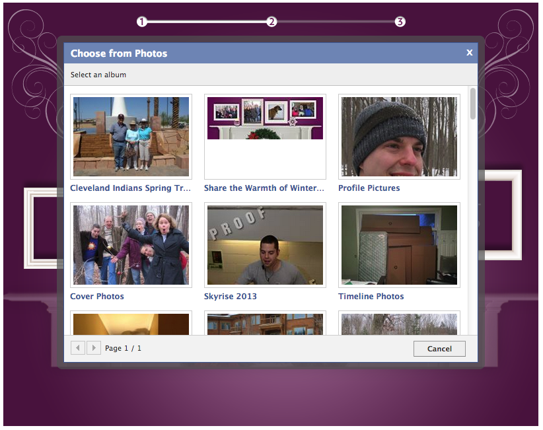Select step 1 in the progress indicator
The image size is (543, 430).
(x=141, y=22)
